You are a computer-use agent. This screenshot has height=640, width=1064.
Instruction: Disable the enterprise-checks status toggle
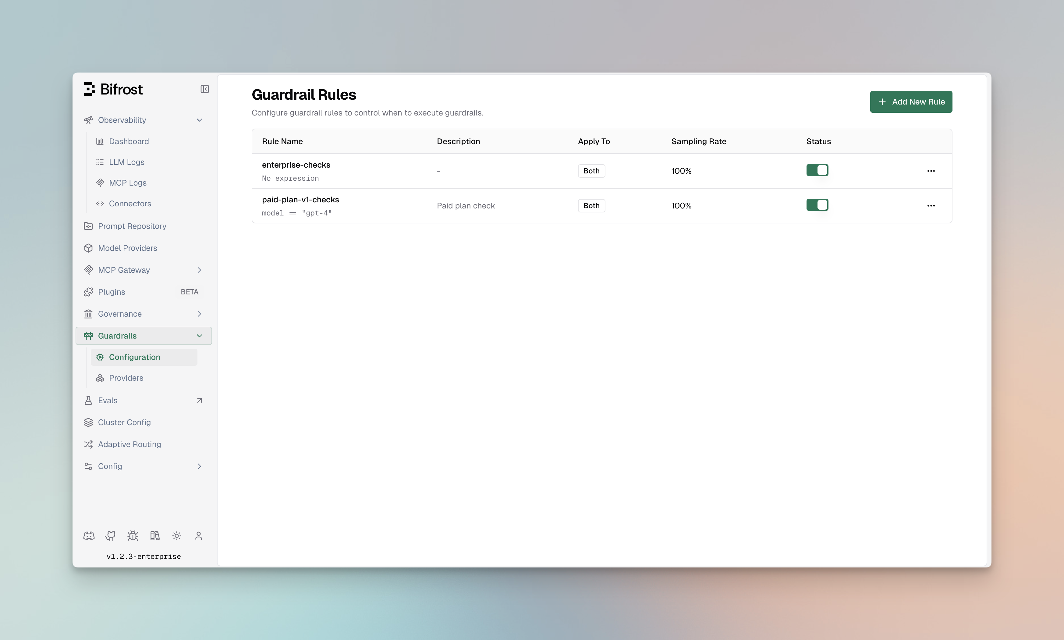(x=817, y=170)
